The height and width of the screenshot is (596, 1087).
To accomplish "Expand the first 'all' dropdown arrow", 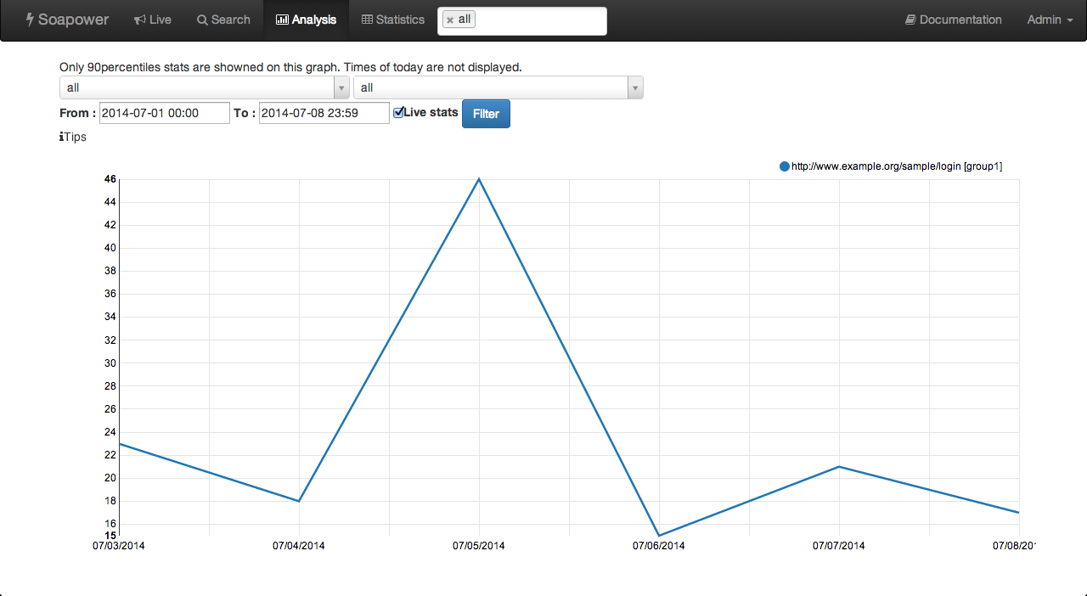I will click(x=341, y=87).
